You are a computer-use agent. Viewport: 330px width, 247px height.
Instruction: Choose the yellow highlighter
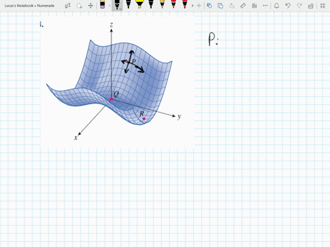coord(140,5)
